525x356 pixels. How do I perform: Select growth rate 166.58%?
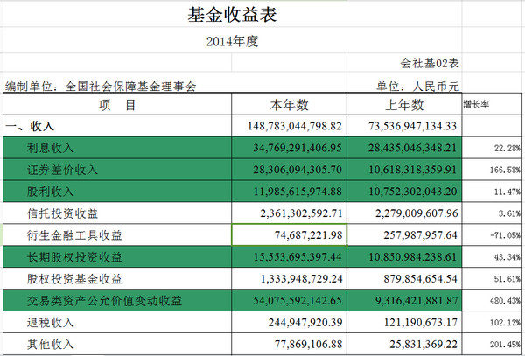click(492, 170)
